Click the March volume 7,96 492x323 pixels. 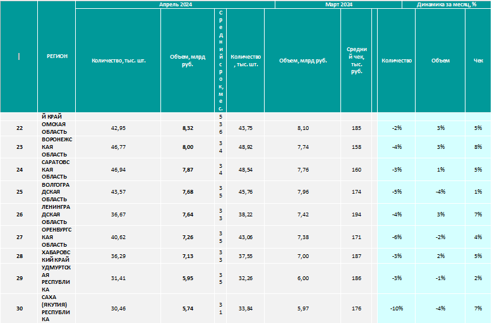pos(303,192)
